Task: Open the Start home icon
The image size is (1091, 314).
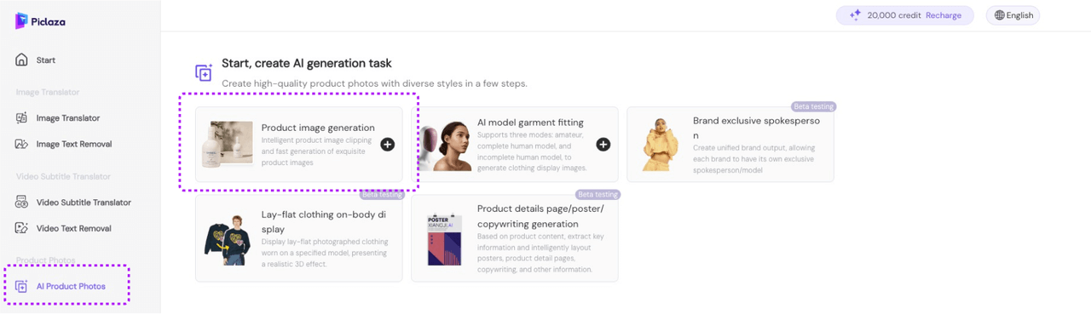Action: pyautogui.click(x=22, y=60)
